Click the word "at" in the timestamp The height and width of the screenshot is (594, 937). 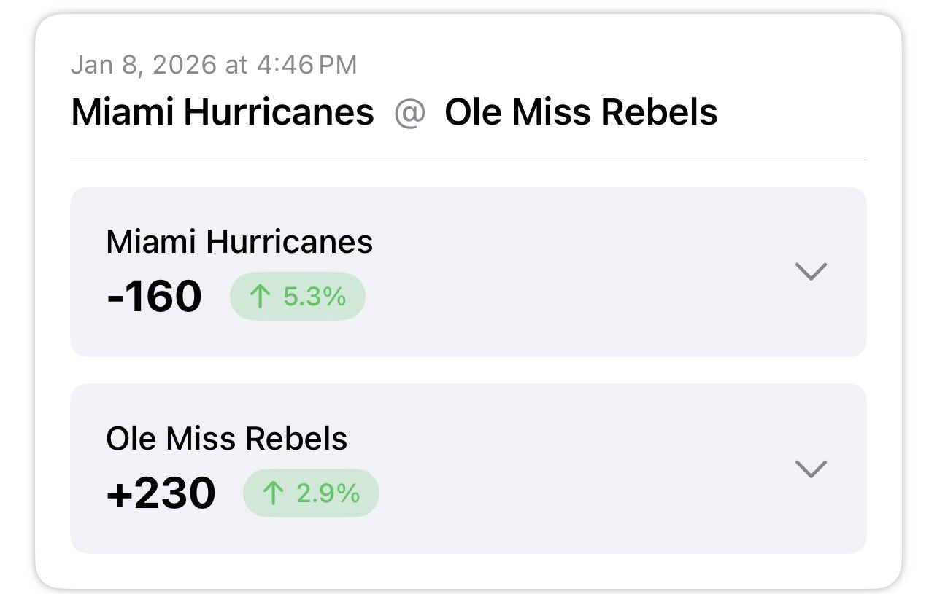coord(236,65)
